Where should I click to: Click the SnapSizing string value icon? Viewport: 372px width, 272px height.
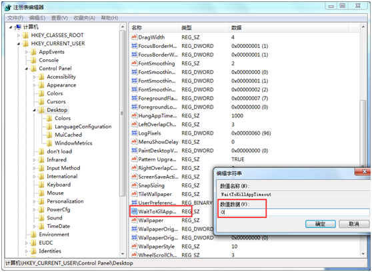(134, 185)
